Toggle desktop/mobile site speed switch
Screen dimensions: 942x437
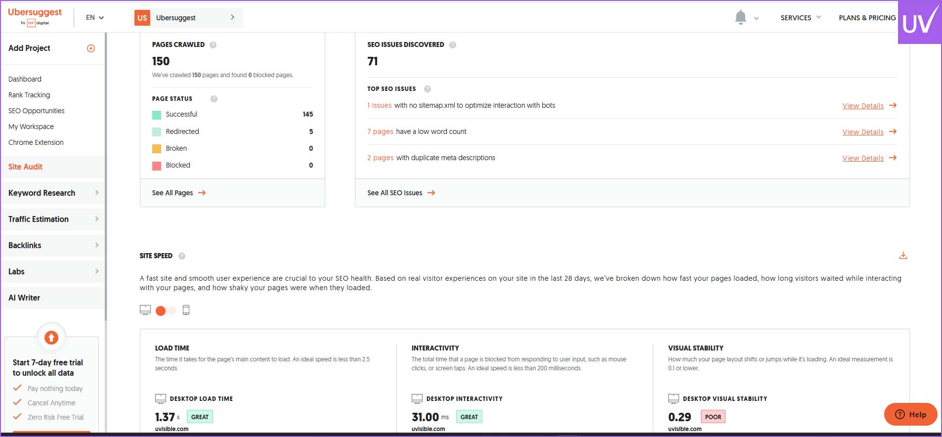[x=166, y=311]
